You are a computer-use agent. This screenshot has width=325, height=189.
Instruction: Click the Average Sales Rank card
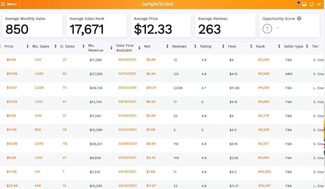(x=97, y=25)
